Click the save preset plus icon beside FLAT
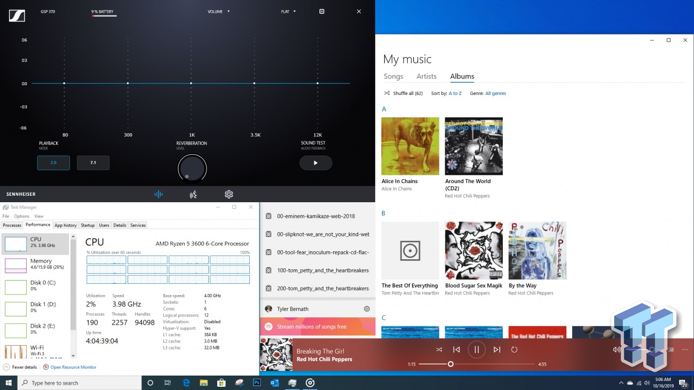Image resolution: width=694 pixels, height=390 pixels. [321, 11]
